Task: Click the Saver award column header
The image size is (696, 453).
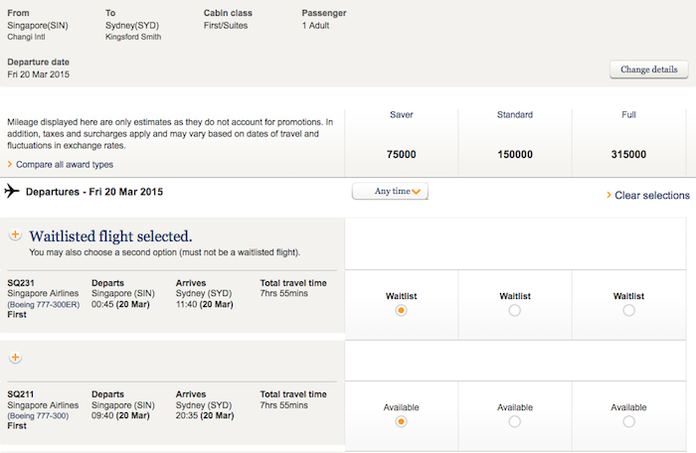Action: pyautogui.click(x=402, y=115)
